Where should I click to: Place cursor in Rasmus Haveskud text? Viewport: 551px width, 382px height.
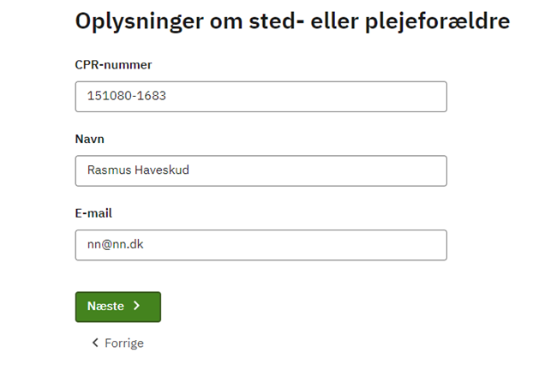138,170
